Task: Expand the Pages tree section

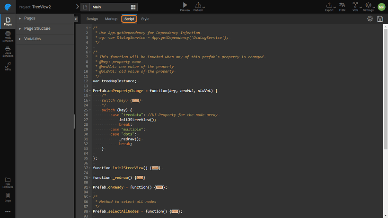Action: tap(20, 18)
